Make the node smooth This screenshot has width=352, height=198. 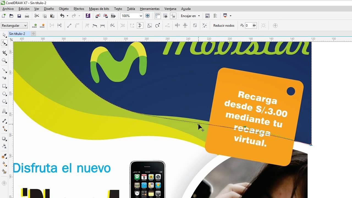(x=95, y=26)
